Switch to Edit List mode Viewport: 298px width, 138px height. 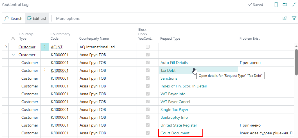[37, 18]
